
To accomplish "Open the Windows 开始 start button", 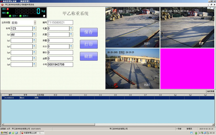I will click(x=4, y=133).
